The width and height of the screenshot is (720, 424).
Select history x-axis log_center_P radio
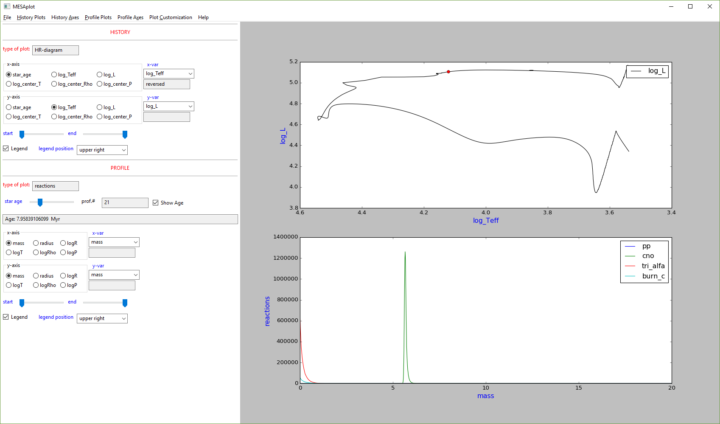[x=99, y=84]
